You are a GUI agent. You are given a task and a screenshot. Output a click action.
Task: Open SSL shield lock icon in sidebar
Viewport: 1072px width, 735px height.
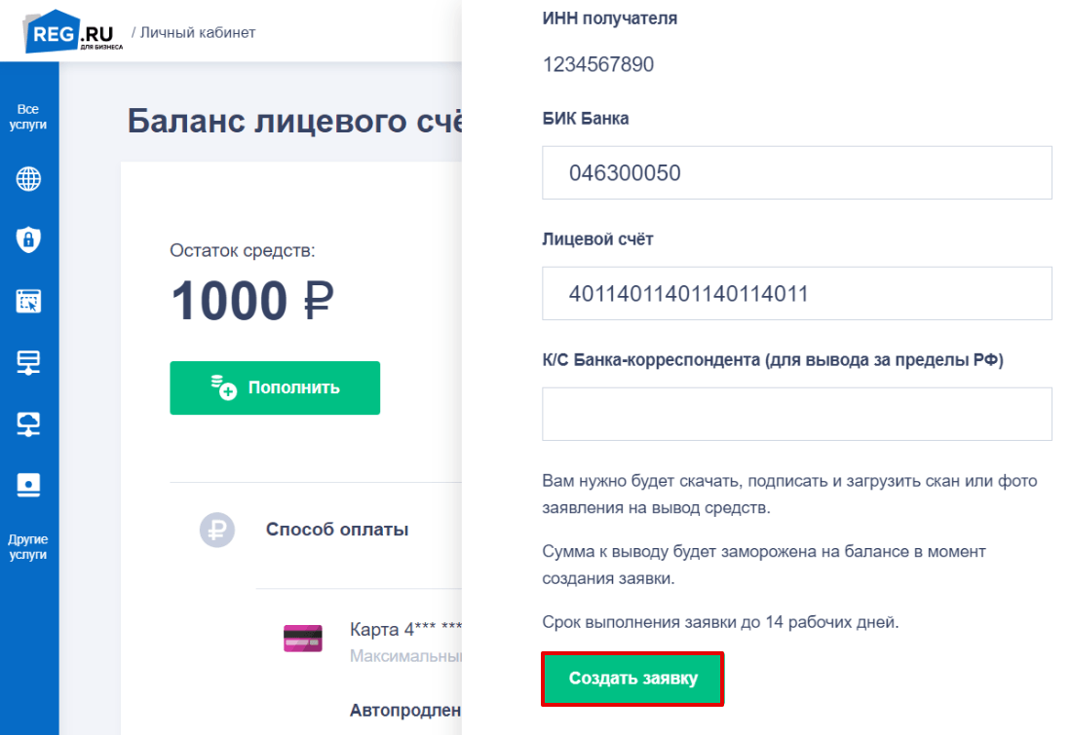pyautogui.click(x=28, y=239)
